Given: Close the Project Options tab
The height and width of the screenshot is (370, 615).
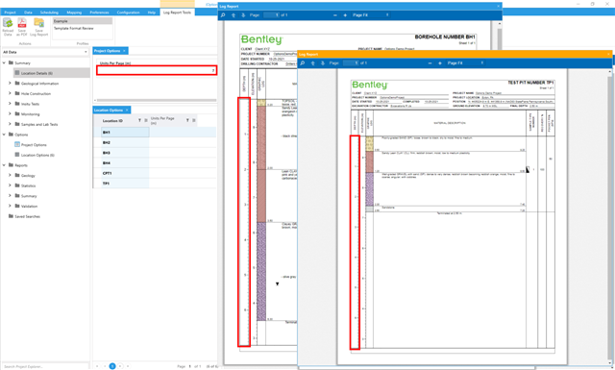Looking at the screenshot, I should 124,51.
